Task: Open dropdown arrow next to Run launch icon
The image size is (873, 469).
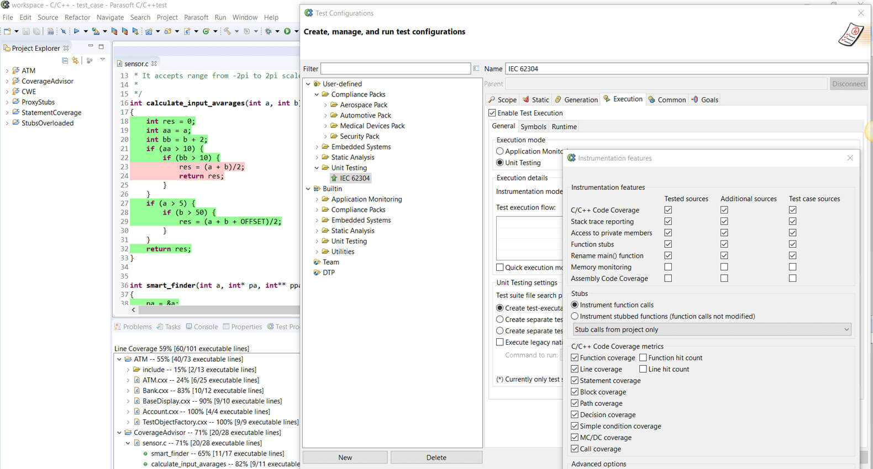Action: [296, 31]
